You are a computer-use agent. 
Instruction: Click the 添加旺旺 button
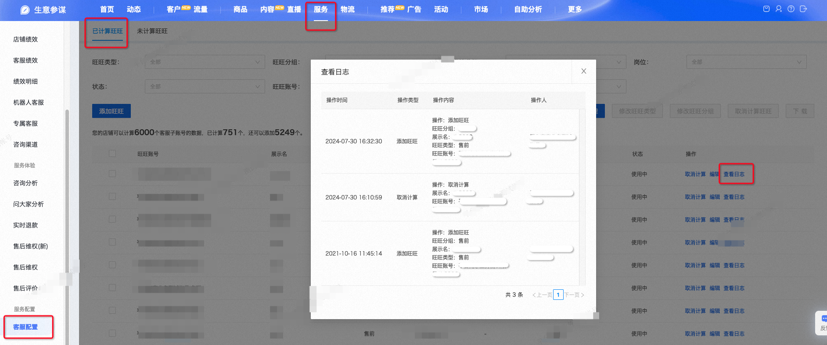(x=111, y=111)
